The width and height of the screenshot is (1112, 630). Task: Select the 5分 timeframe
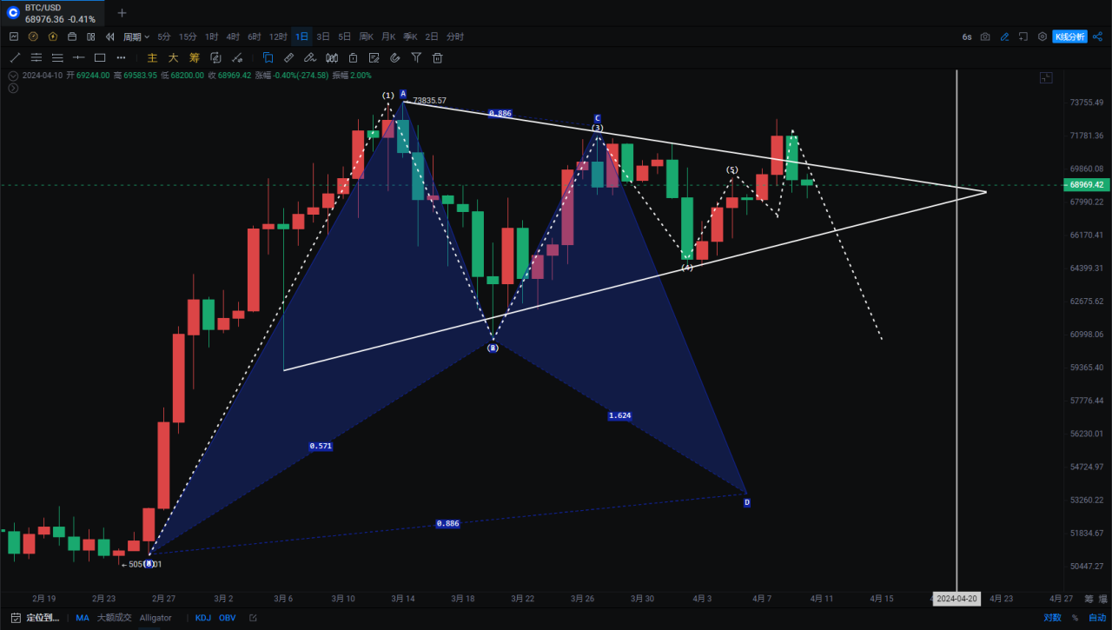click(164, 36)
